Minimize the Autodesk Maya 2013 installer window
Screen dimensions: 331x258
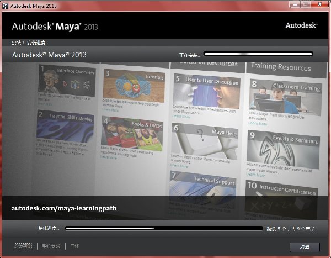point(295,4)
